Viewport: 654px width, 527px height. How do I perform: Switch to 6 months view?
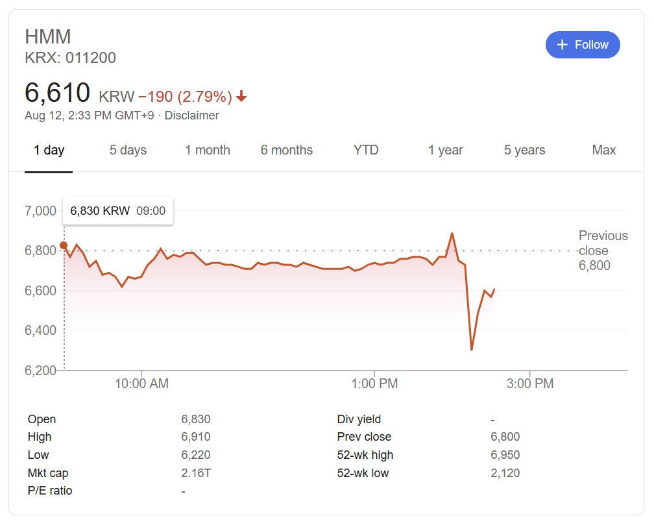click(x=287, y=150)
